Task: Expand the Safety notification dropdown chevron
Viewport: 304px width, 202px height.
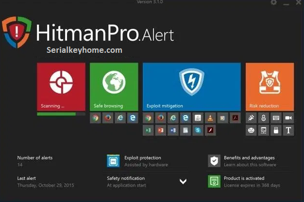Action: click(183, 182)
